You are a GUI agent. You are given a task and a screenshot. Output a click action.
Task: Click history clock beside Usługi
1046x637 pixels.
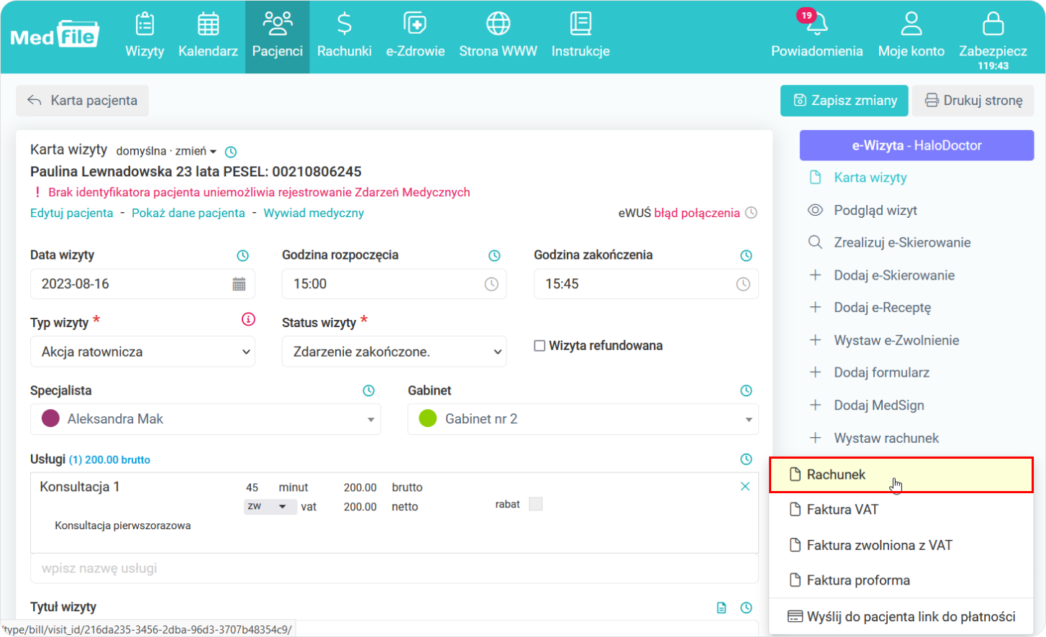click(746, 459)
